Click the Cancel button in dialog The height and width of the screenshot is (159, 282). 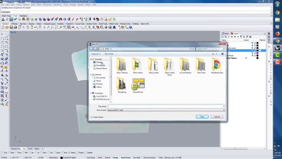point(217,117)
